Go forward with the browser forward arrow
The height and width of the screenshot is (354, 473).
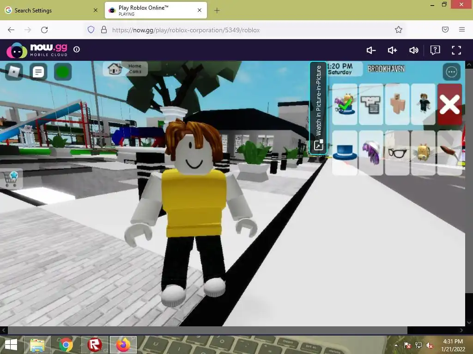pos(28,30)
